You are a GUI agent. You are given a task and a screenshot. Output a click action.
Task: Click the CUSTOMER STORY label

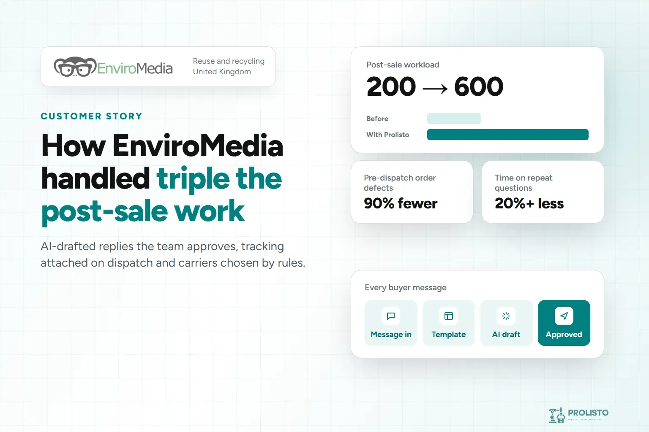pos(92,116)
